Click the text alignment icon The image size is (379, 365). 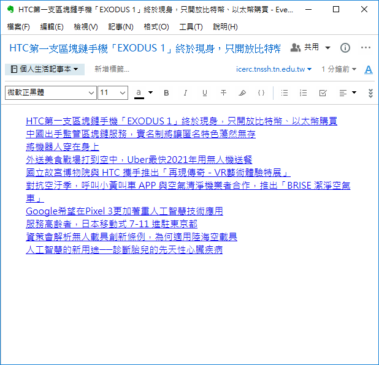(x=343, y=93)
